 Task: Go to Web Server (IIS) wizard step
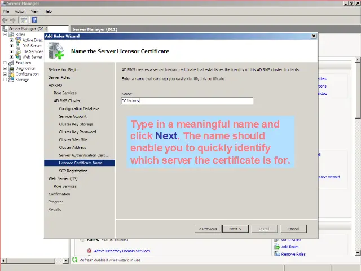click(x=63, y=178)
